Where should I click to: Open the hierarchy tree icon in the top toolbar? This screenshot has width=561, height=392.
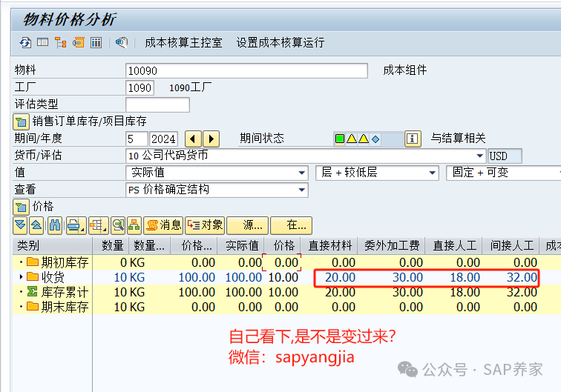click(x=60, y=42)
